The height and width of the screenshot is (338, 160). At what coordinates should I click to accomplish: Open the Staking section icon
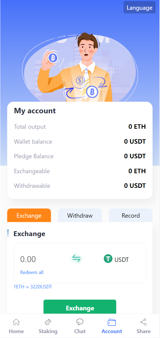pyautogui.click(x=48, y=322)
